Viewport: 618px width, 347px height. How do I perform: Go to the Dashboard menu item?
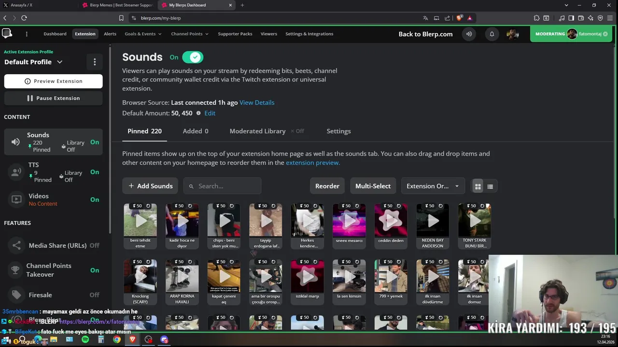click(55, 34)
